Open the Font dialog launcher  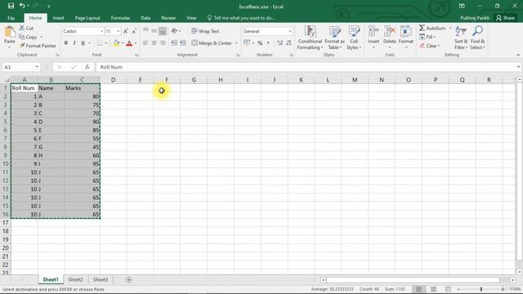point(136,55)
